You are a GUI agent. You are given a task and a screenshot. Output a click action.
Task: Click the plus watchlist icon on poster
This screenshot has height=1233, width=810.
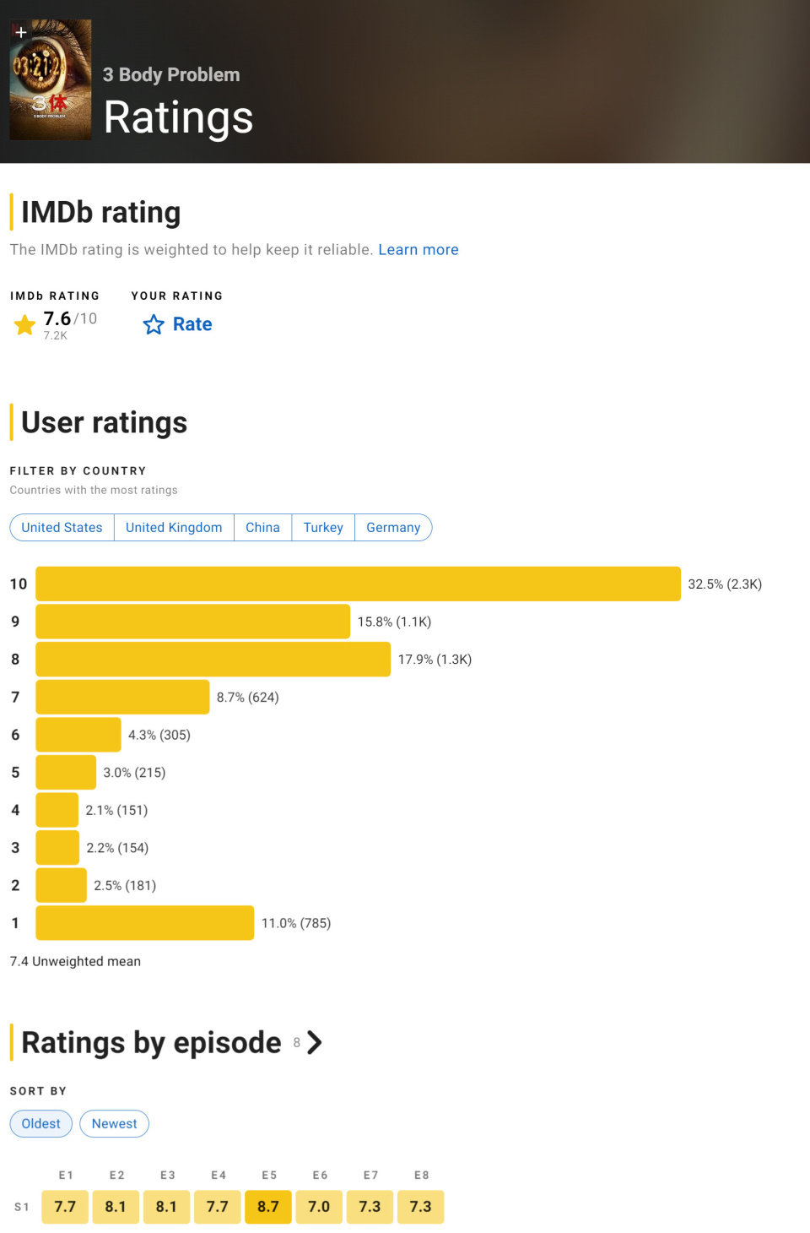21,32
